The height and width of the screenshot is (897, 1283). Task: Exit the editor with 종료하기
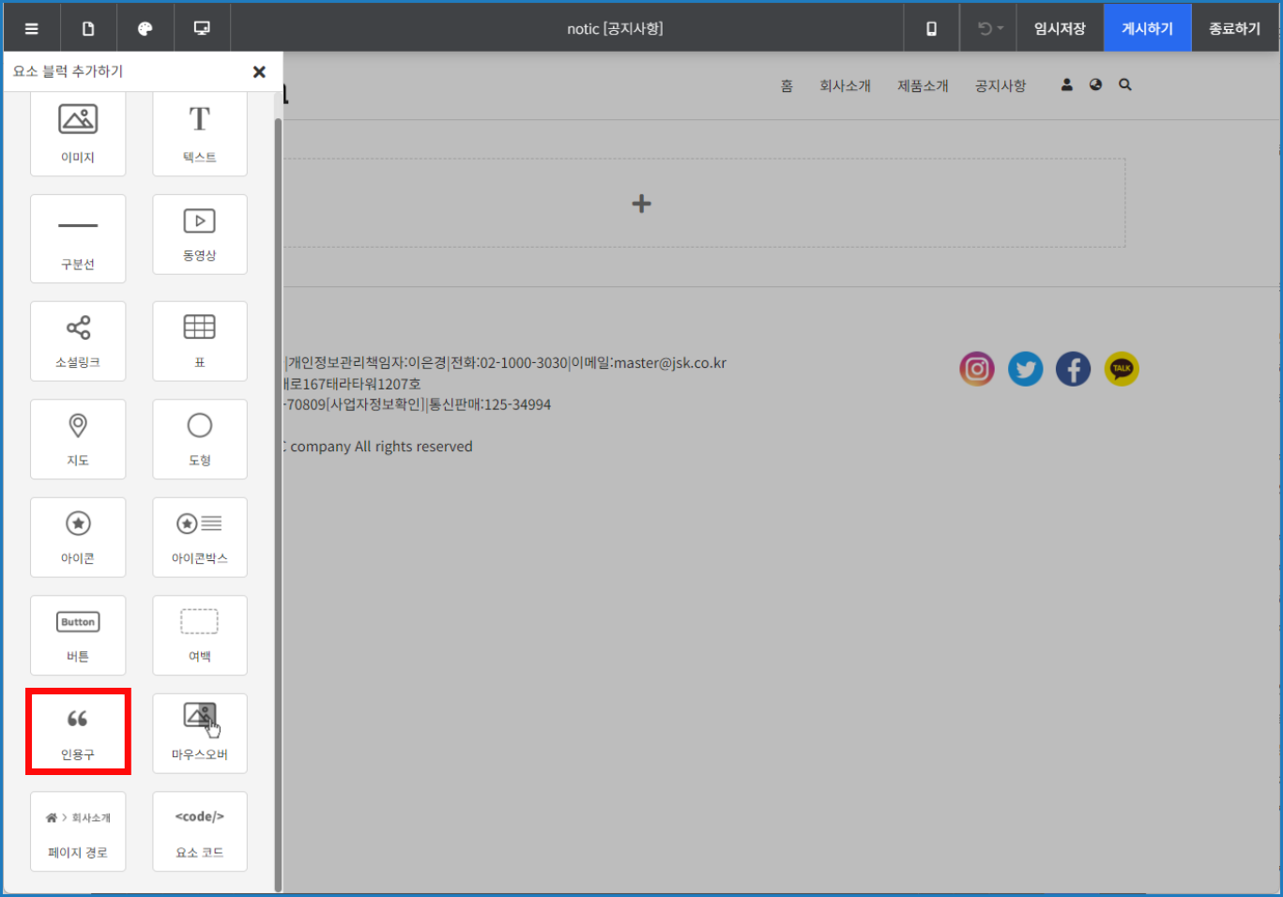click(x=1234, y=28)
